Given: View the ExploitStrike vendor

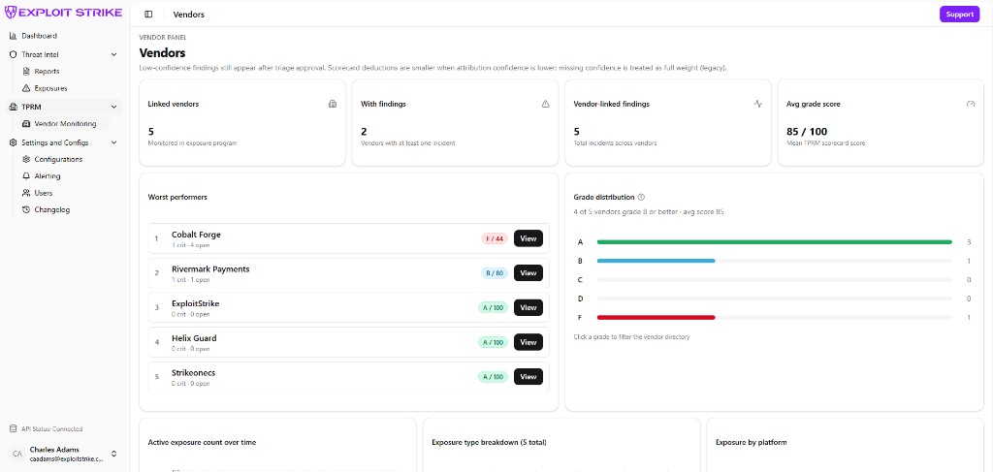Looking at the screenshot, I should 529,307.
